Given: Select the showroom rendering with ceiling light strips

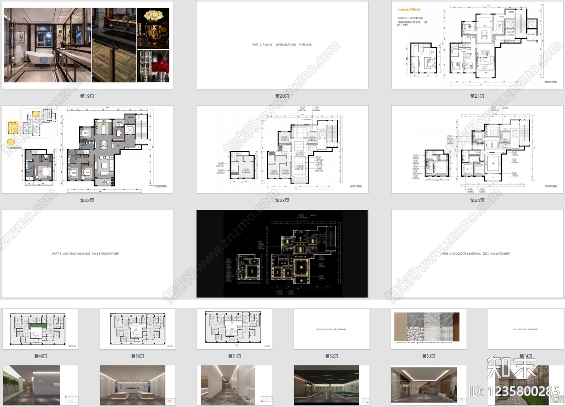Looking at the screenshot, I should (138, 386).
